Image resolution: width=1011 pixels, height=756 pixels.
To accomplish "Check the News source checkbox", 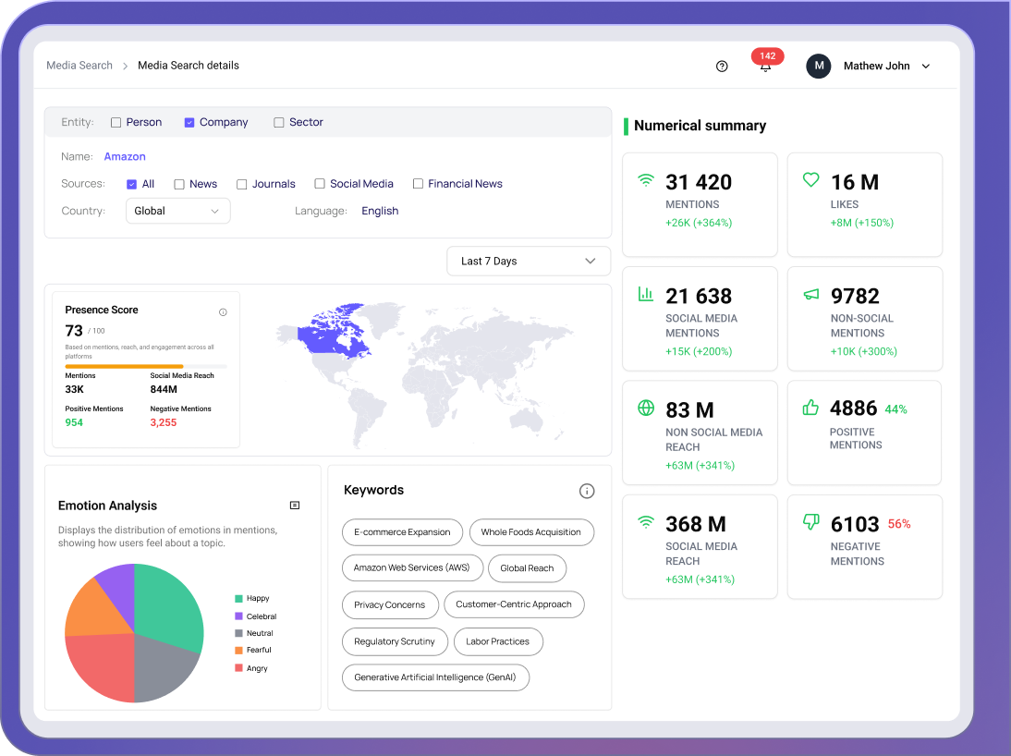I will pyautogui.click(x=179, y=185).
